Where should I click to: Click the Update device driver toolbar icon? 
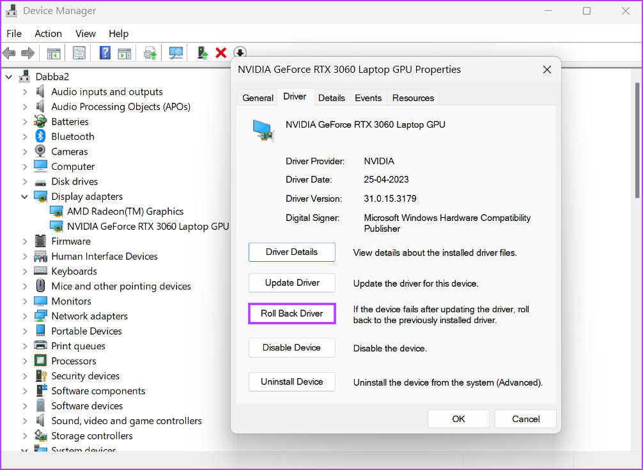click(150, 53)
